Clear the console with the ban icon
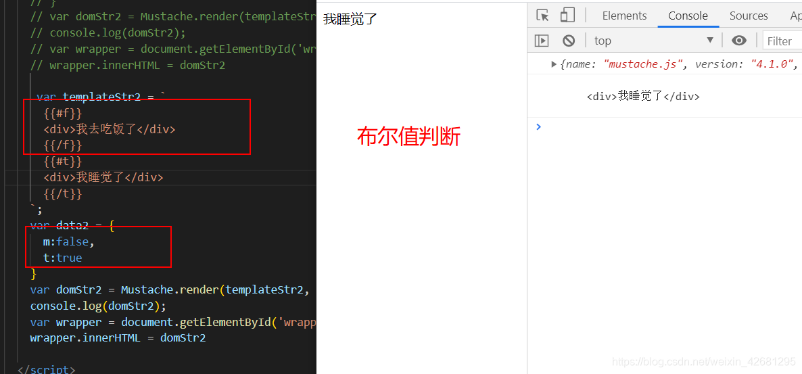 pyautogui.click(x=569, y=41)
